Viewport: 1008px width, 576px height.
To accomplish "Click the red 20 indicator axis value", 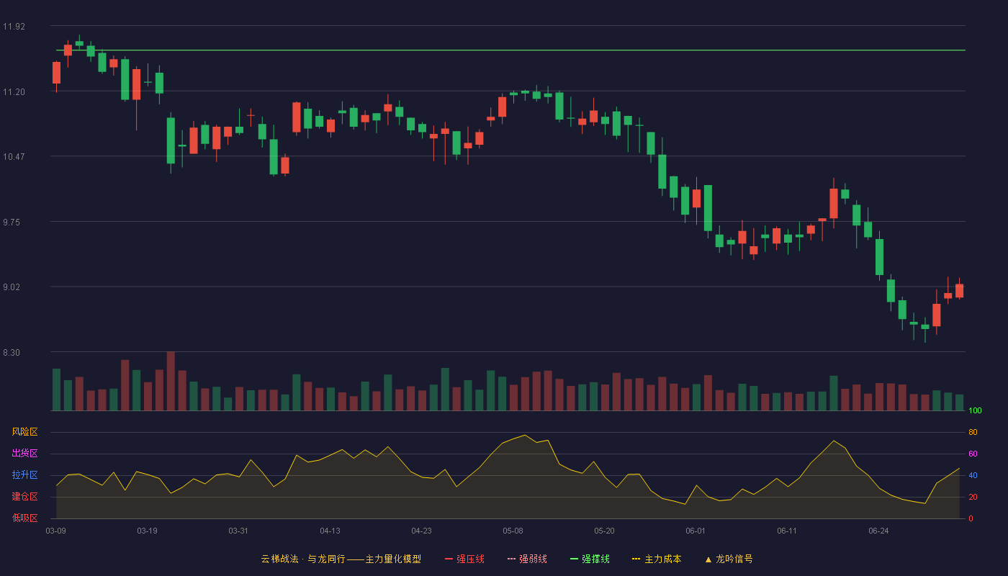I will pyautogui.click(x=973, y=497).
